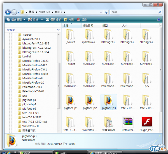Click the search magnifier icon
Screen dimensions: 168x154
[x=159, y=12]
